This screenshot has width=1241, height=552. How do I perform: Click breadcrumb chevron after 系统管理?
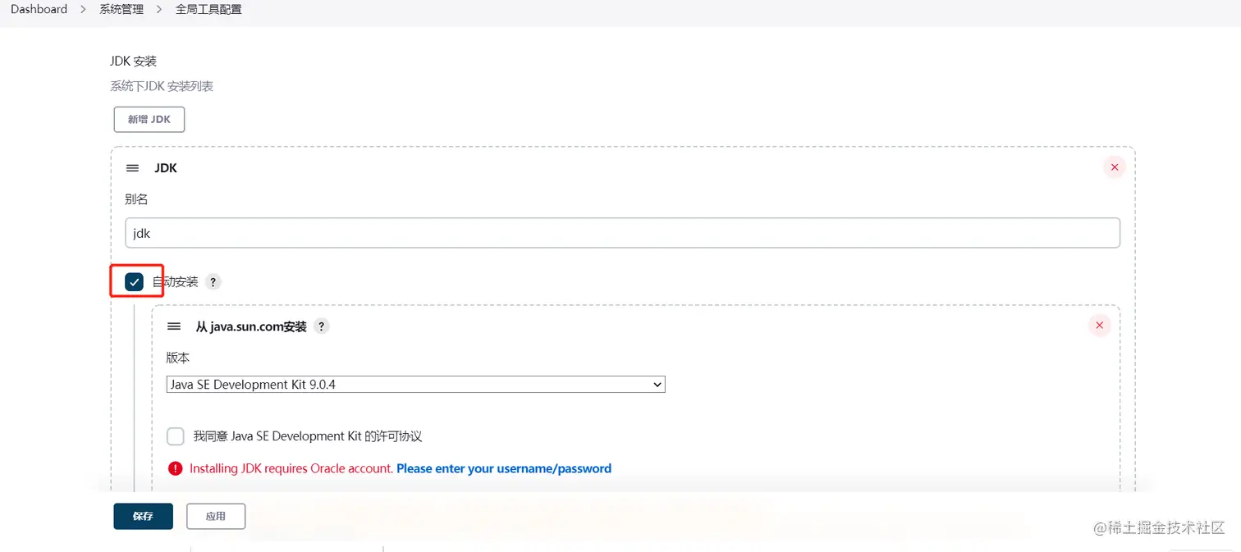click(x=159, y=10)
